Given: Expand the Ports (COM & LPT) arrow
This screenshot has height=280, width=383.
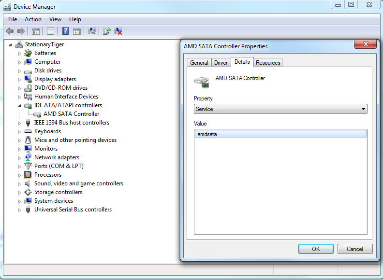Looking at the screenshot, I should [x=19, y=167].
